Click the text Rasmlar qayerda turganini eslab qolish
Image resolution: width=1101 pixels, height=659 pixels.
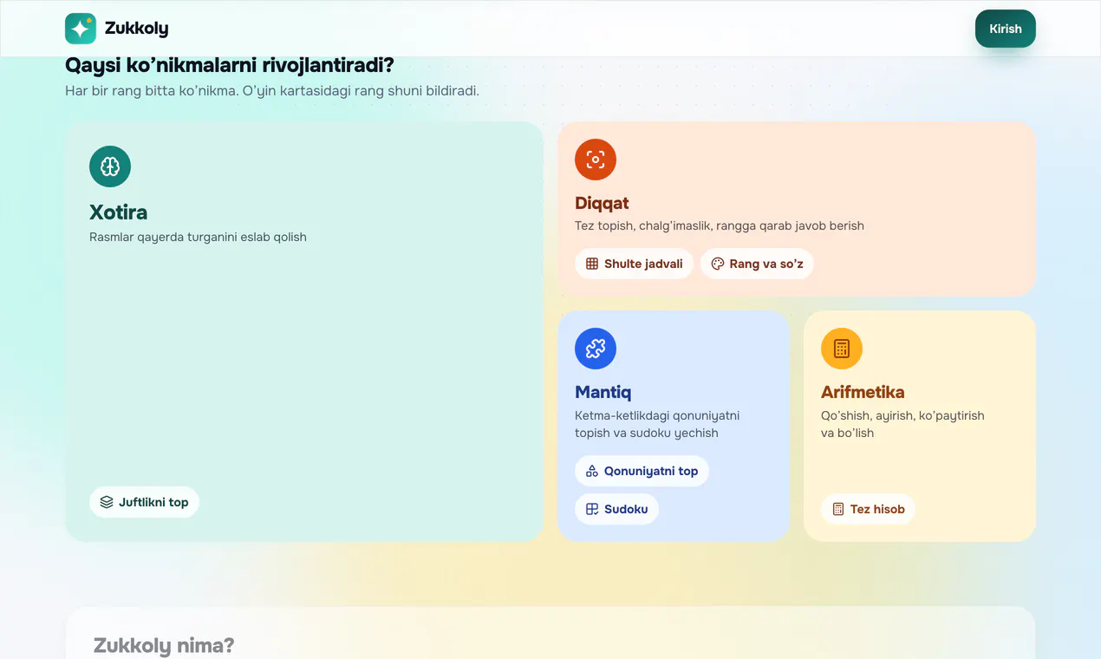(x=198, y=237)
